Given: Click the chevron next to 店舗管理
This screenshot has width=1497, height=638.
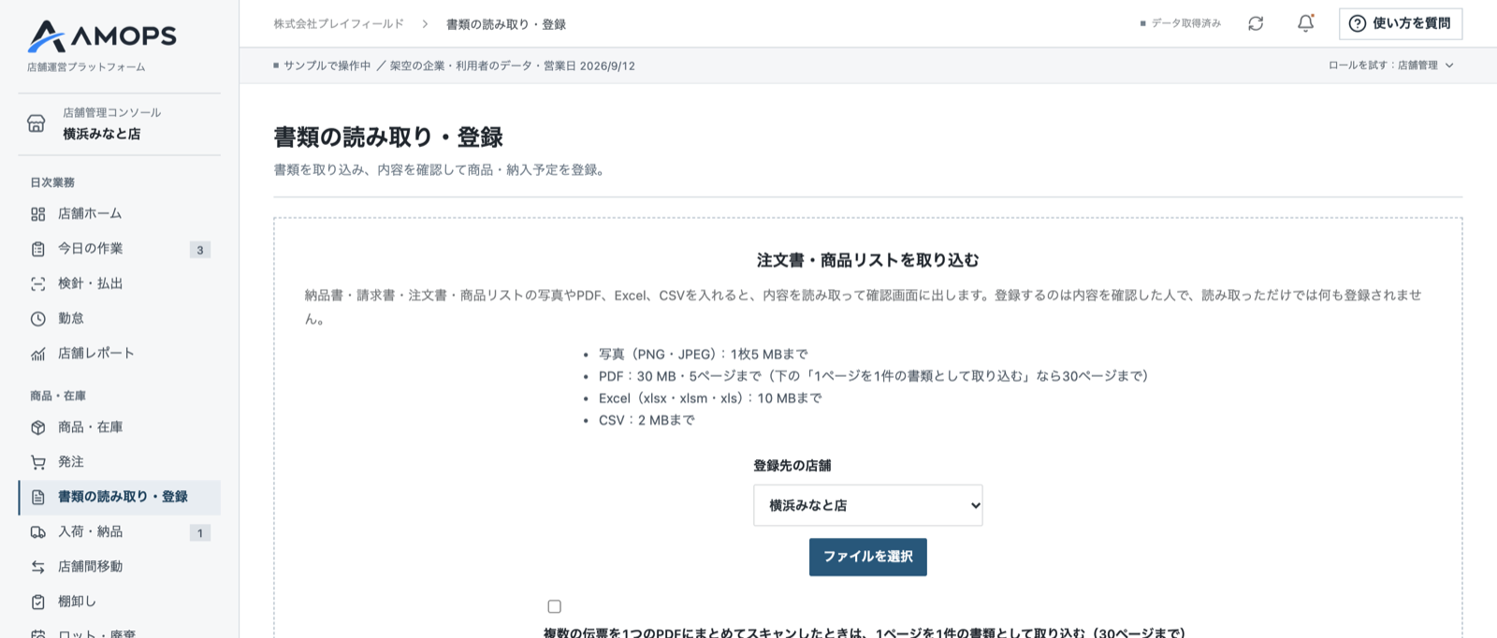Looking at the screenshot, I should pos(1449,65).
